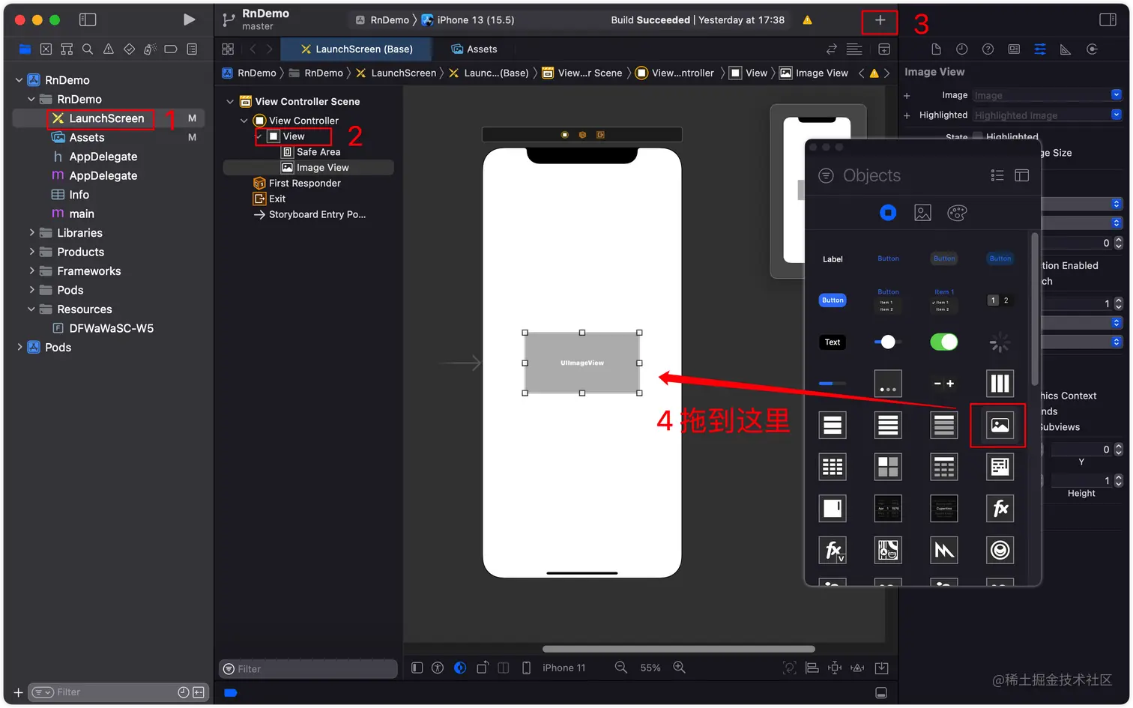1133x708 pixels.
Task: Select Storyboard Entry Point item
Action: 317,215
